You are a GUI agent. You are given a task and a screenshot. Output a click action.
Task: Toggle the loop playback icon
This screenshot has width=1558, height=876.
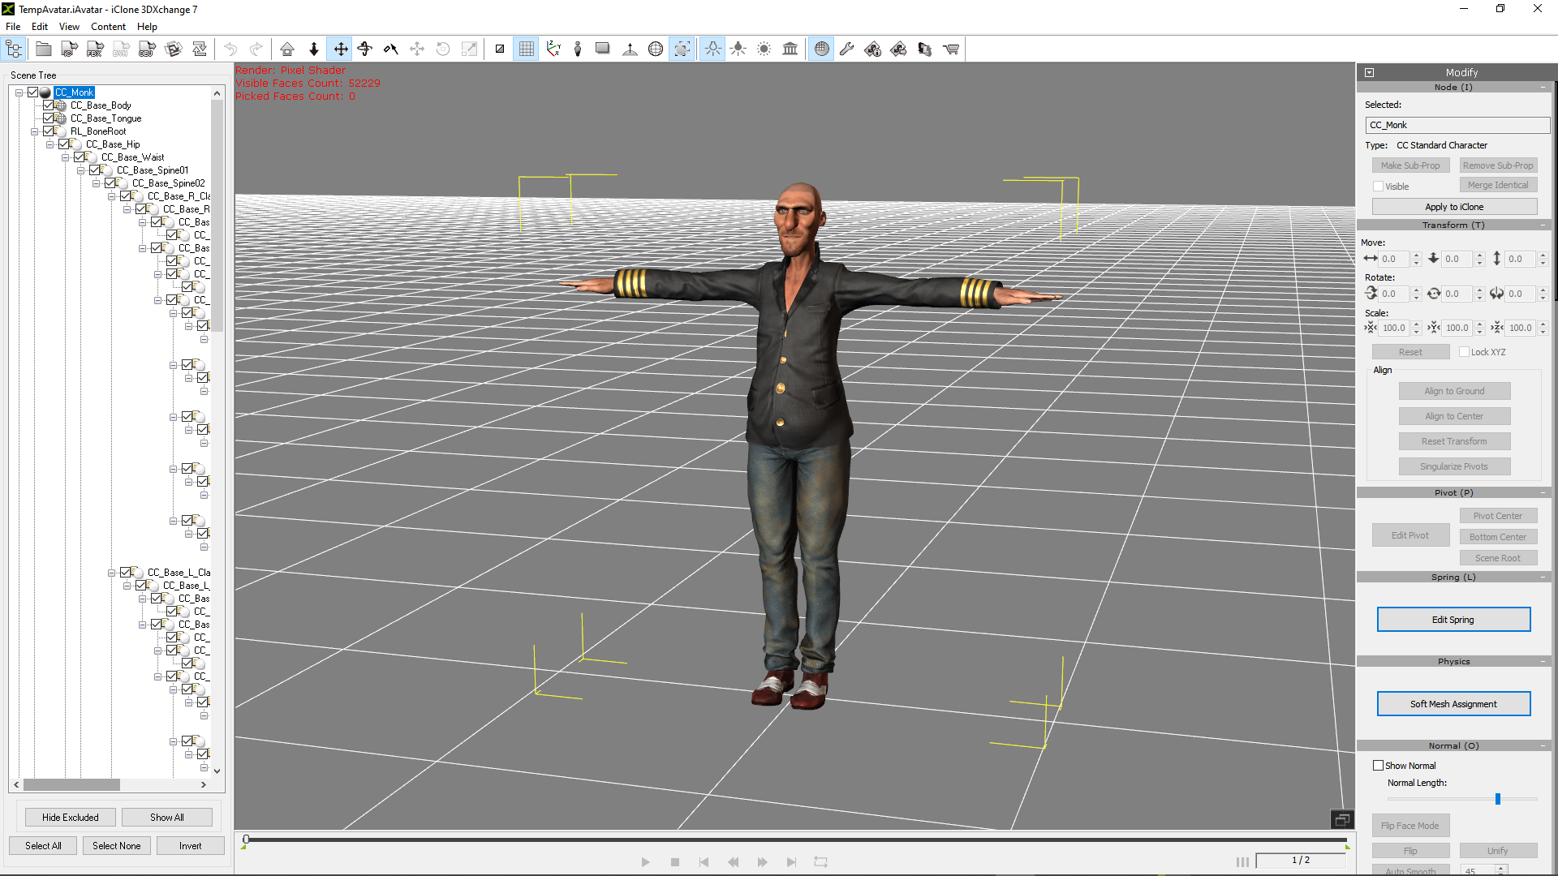pos(820,862)
